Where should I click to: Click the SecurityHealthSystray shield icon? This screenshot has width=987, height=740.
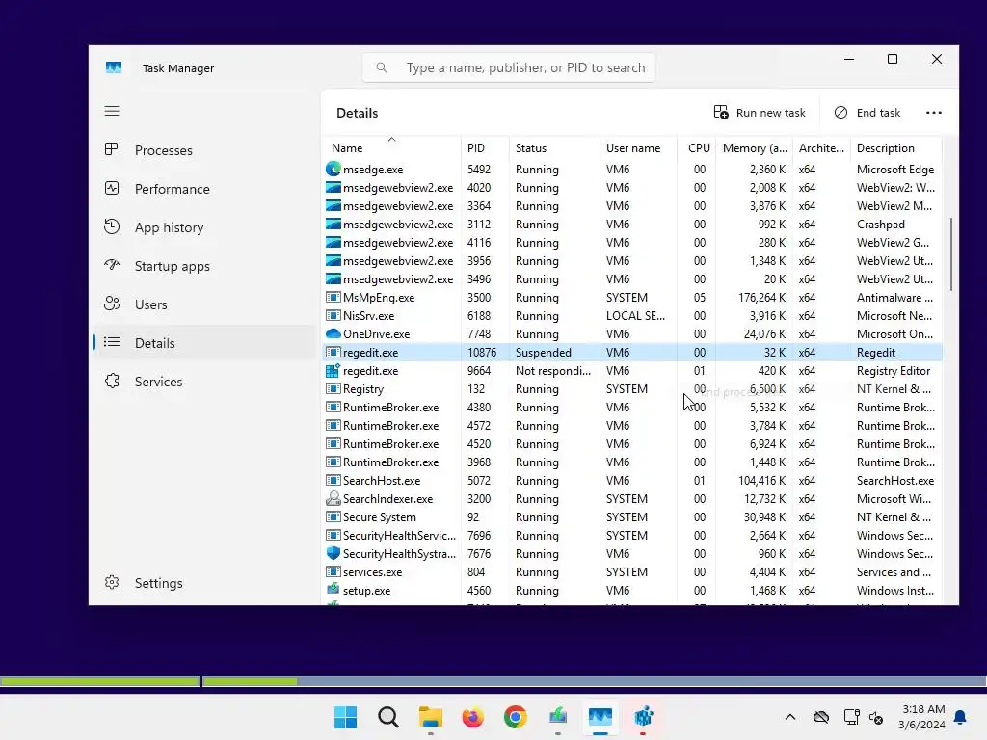click(x=333, y=553)
